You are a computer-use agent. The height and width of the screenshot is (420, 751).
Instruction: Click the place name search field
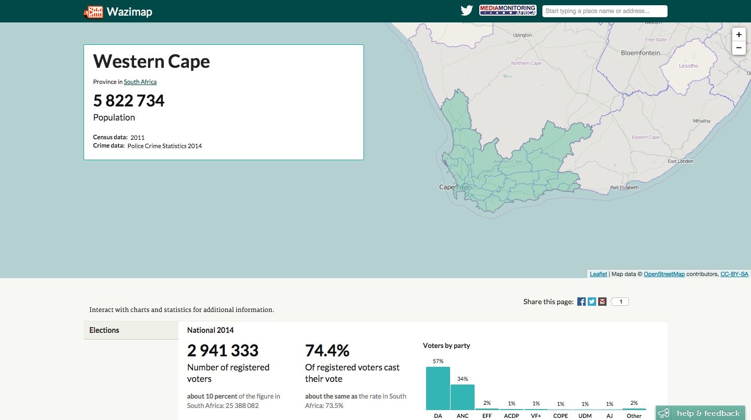[604, 10]
